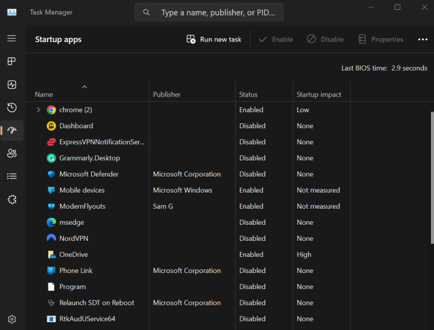This screenshot has width=434, height=330.
Task: Sort by Startup impact column
Action: [319, 95]
